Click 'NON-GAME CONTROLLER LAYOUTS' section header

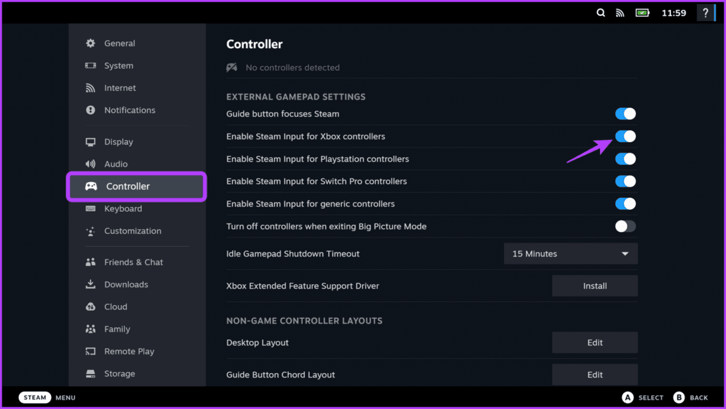(305, 321)
